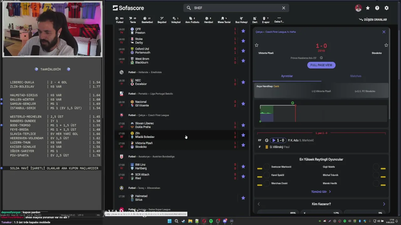The width and height of the screenshot is (401, 225).
Task: Open the Hentbol sport category
Action: coord(208,20)
